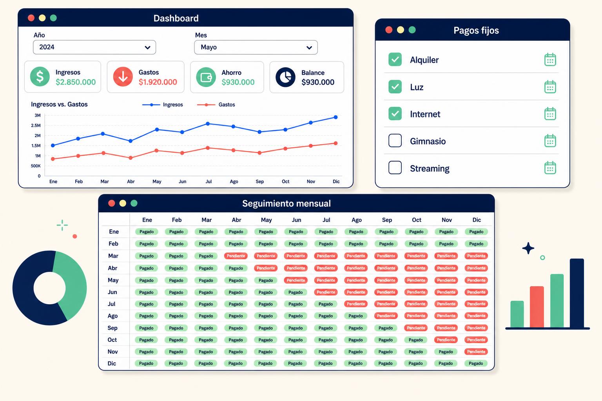Image resolution: width=602 pixels, height=401 pixels.
Task: Click the Oct row label in Seguimiento mensual
Action: click(112, 340)
